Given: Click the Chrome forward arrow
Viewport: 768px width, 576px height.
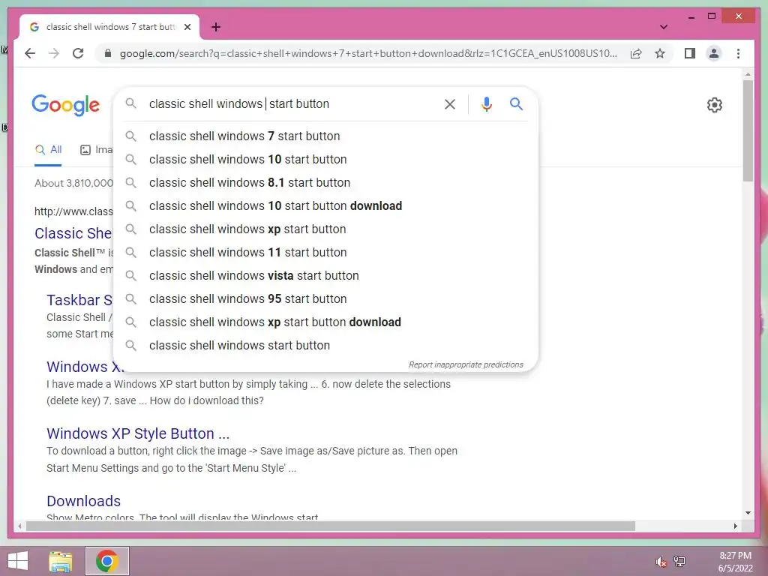Looking at the screenshot, I should tap(54, 53).
